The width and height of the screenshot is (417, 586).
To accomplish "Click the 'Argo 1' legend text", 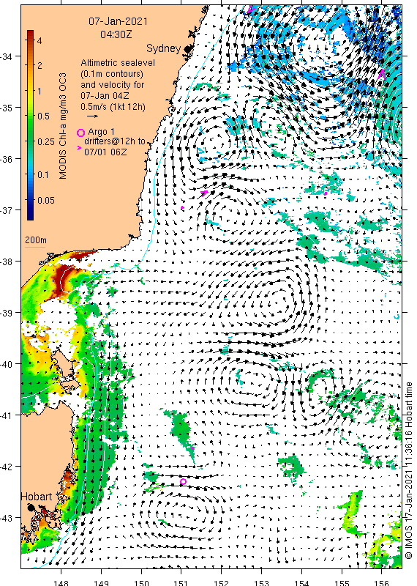I will pyautogui.click(x=101, y=132).
